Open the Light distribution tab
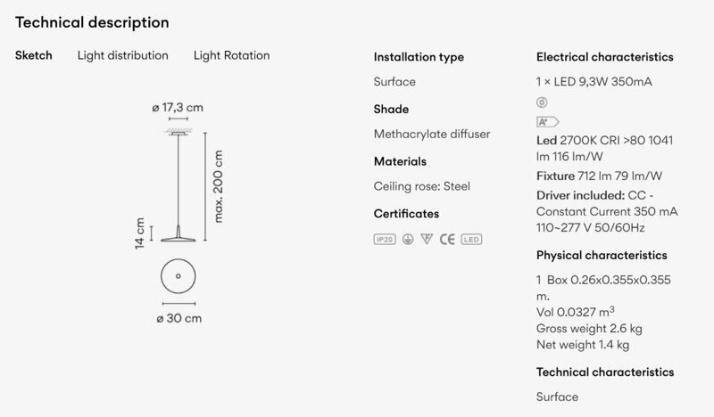This screenshot has height=417, width=714. [123, 55]
